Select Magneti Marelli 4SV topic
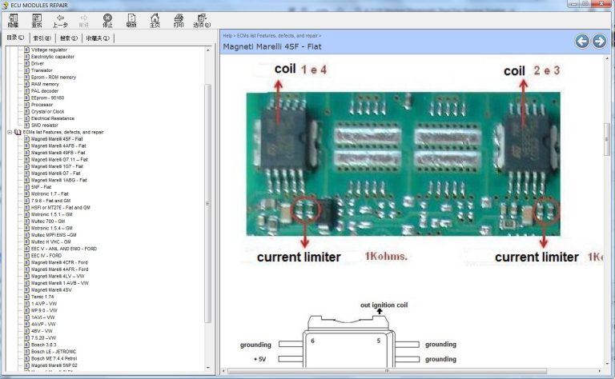This screenshot has height=379, width=615. [51, 289]
